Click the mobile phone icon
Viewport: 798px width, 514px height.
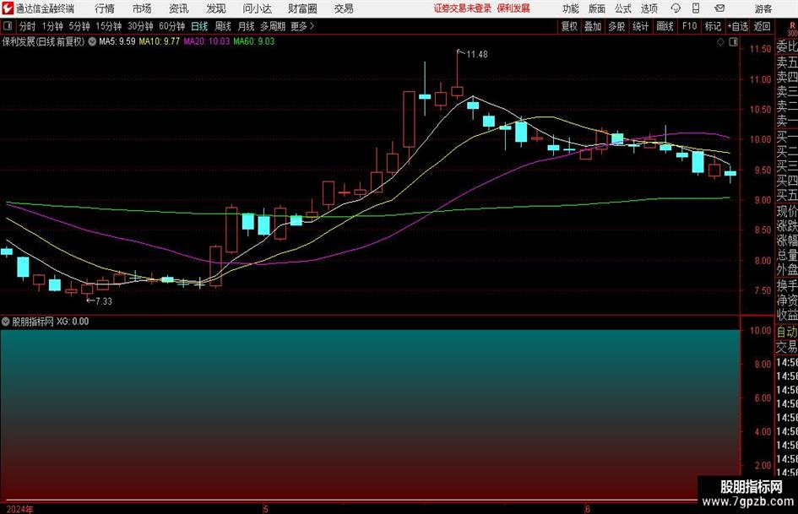[x=696, y=8]
